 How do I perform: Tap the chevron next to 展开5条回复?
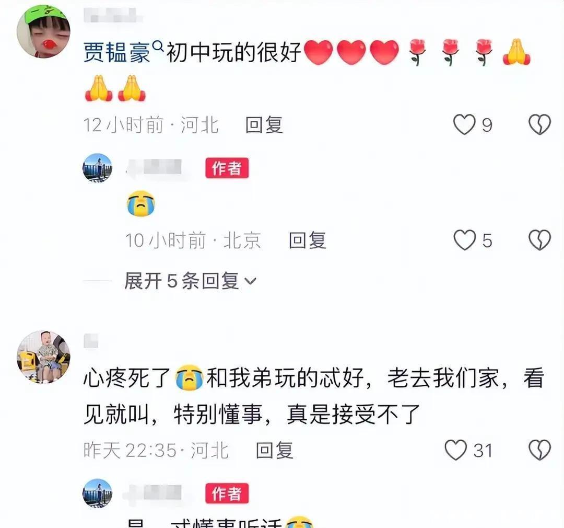click(250, 281)
